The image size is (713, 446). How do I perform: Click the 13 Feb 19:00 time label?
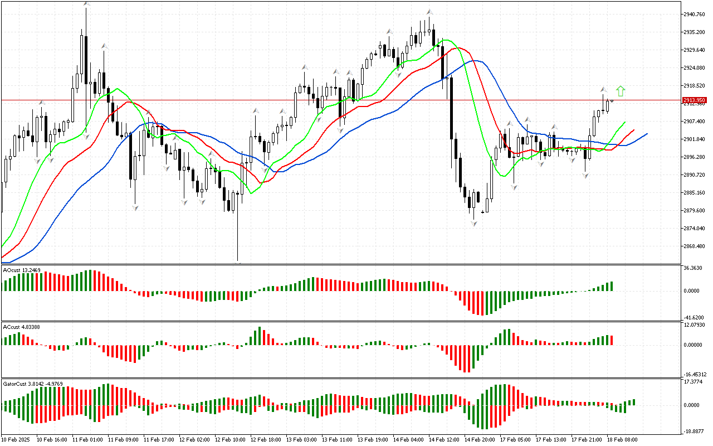[x=373, y=440]
